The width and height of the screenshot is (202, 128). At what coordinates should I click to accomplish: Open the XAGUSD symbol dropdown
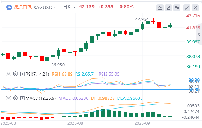pos(55,7)
